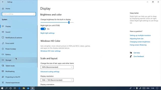161x90 pixels.
Task: Click the "Sleep better" heading text
Action: pos(134,13)
